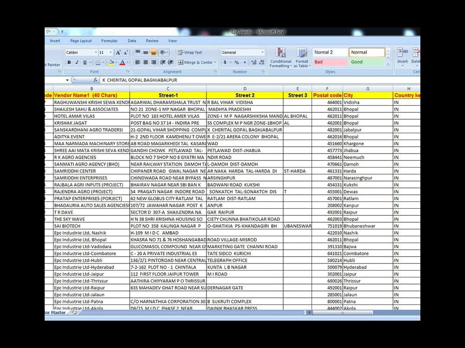
Task: Select postal code cell 751019
Action: point(327,226)
